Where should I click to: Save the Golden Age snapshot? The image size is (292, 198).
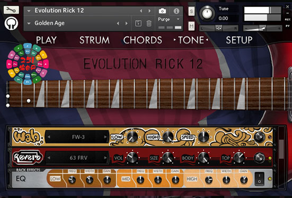[x=138, y=23]
